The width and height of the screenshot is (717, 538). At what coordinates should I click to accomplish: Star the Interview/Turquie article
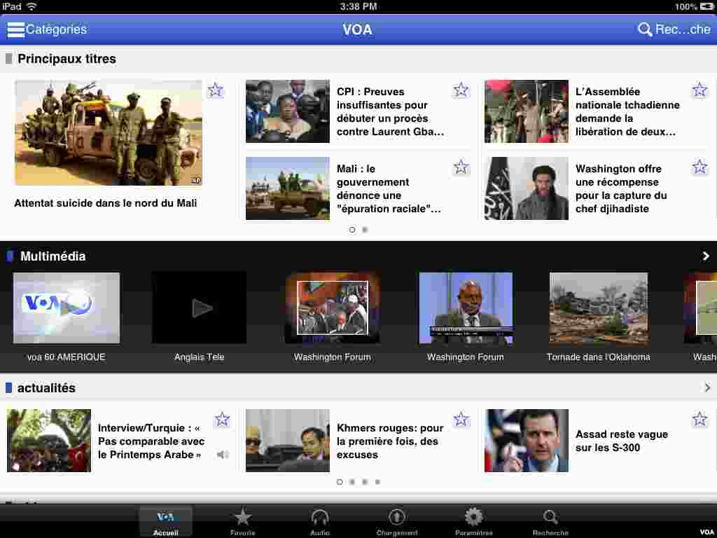pyautogui.click(x=222, y=419)
